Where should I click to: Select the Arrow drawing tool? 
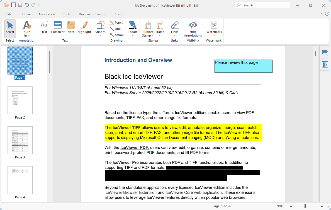(116, 35)
